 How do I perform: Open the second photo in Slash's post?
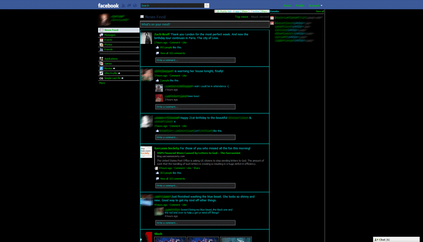(203, 239)
